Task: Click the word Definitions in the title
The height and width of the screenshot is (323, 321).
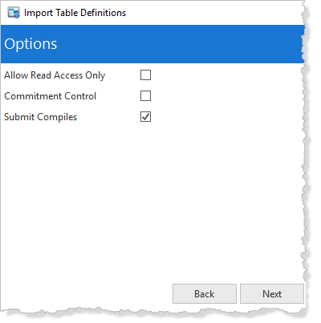Action: (x=103, y=13)
